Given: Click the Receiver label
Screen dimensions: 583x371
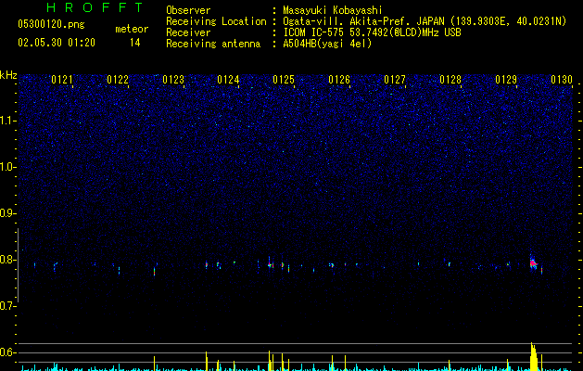Looking at the screenshot, I should click(x=188, y=32).
